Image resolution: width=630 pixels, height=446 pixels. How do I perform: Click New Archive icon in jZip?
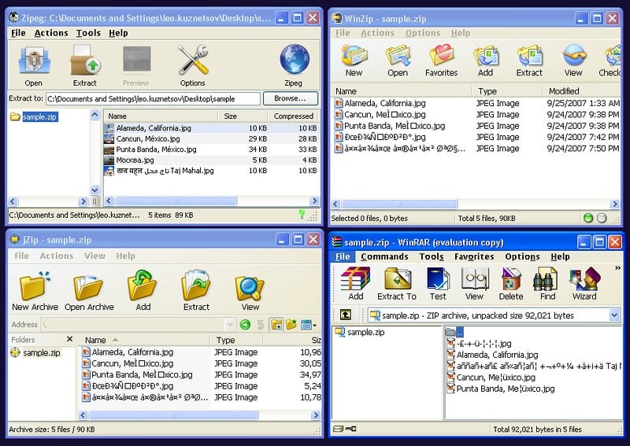click(x=35, y=286)
